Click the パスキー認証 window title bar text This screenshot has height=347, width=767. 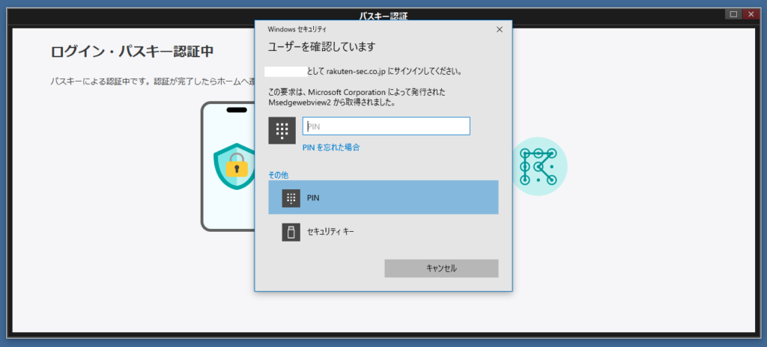click(383, 16)
